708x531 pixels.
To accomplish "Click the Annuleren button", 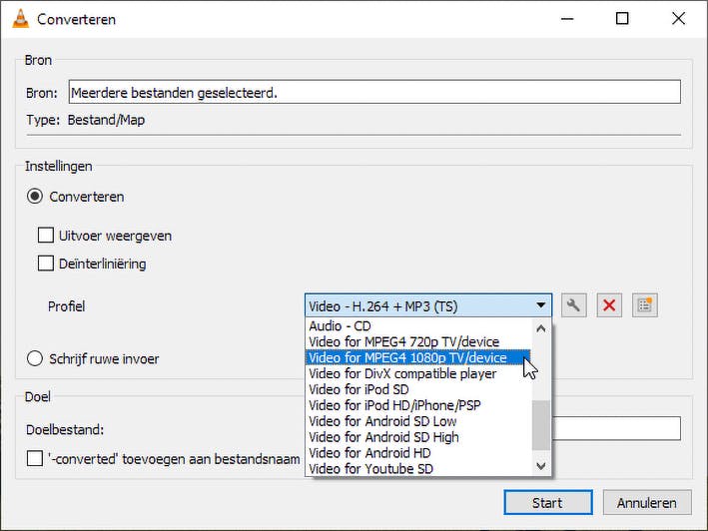I will click(x=647, y=502).
